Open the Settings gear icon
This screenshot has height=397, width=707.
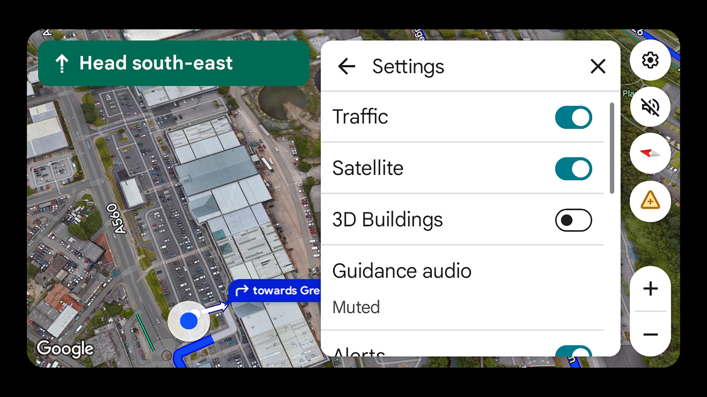pos(650,60)
